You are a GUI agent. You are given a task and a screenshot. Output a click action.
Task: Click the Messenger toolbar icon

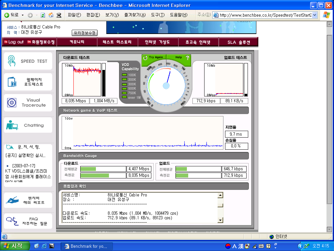point(59,15)
